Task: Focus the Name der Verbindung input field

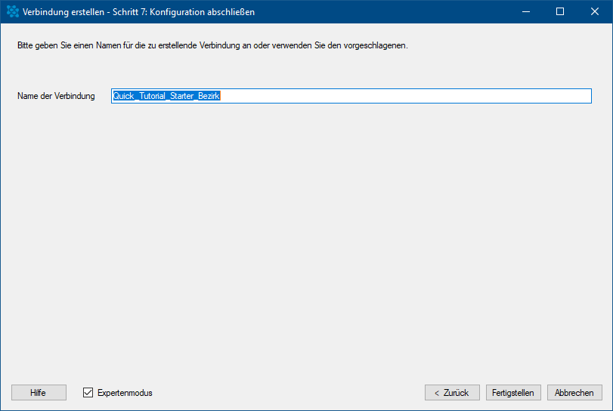Action: (x=351, y=96)
